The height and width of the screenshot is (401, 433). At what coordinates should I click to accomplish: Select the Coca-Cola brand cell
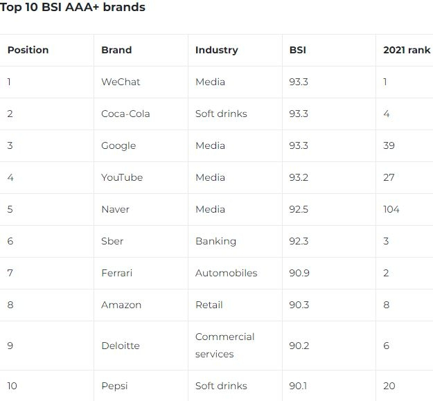point(125,114)
